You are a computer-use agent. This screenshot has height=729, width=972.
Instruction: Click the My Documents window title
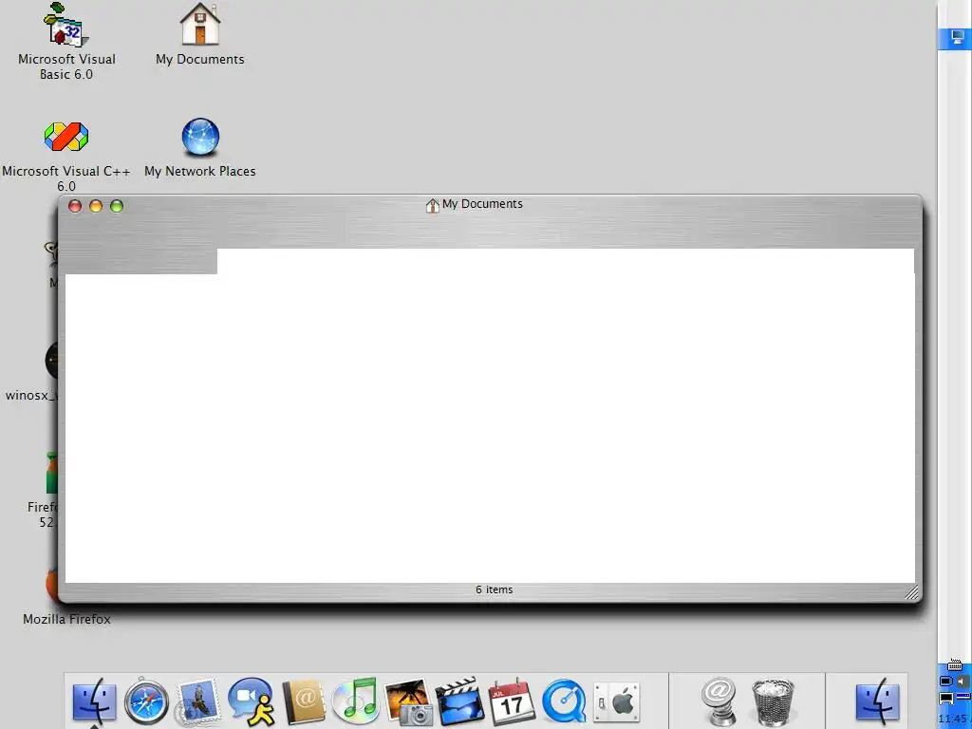pyautogui.click(x=482, y=204)
